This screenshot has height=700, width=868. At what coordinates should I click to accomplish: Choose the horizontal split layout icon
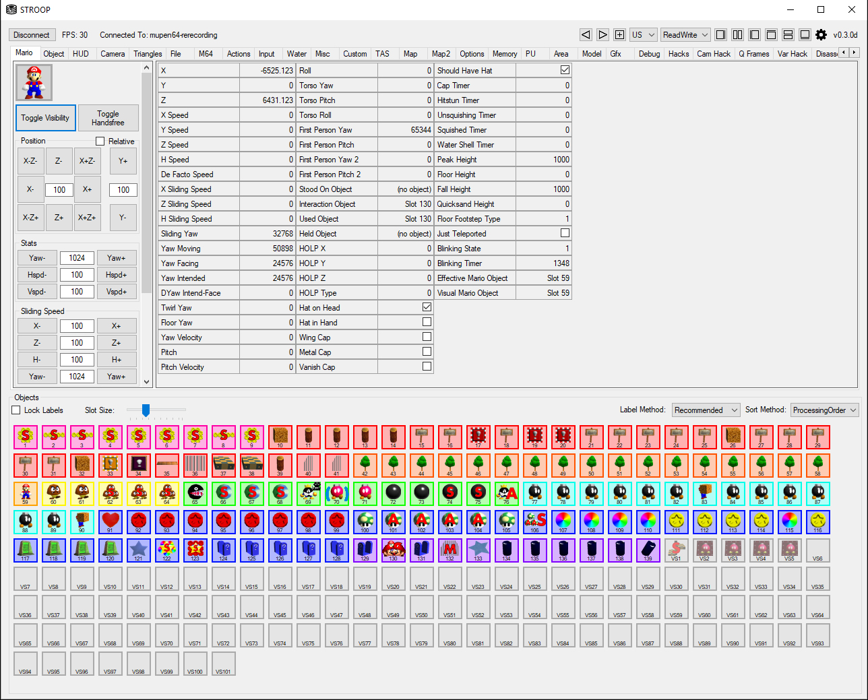point(788,35)
